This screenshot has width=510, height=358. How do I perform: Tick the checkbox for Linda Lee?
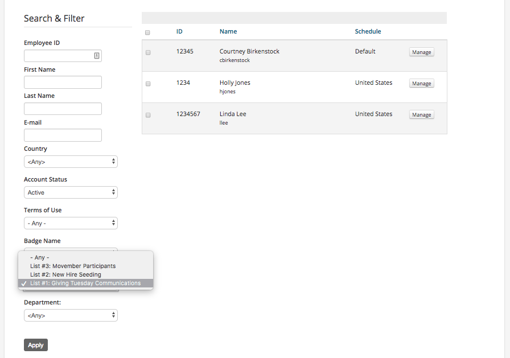(149, 115)
